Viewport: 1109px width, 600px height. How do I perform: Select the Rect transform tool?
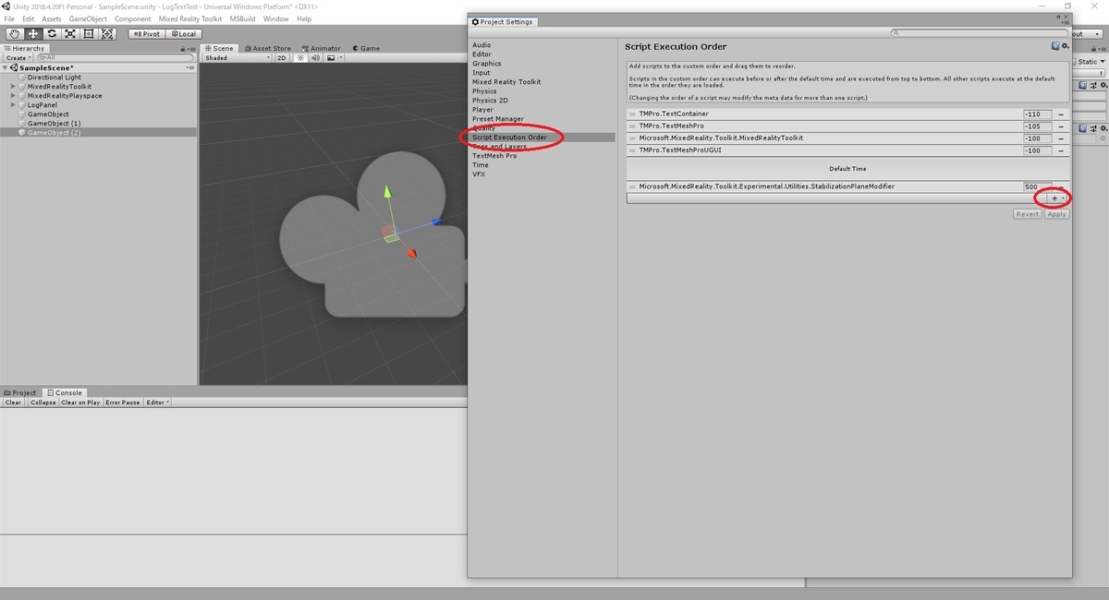coord(87,33)
